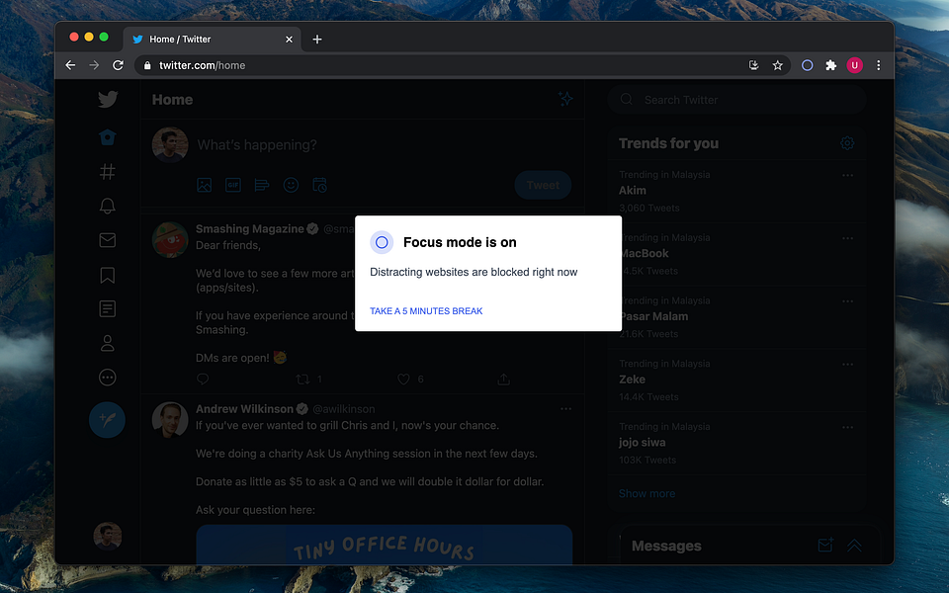Compose new message icon in Messages drawer
Viewport: 949px width, 593px height.
click(825, 546)
